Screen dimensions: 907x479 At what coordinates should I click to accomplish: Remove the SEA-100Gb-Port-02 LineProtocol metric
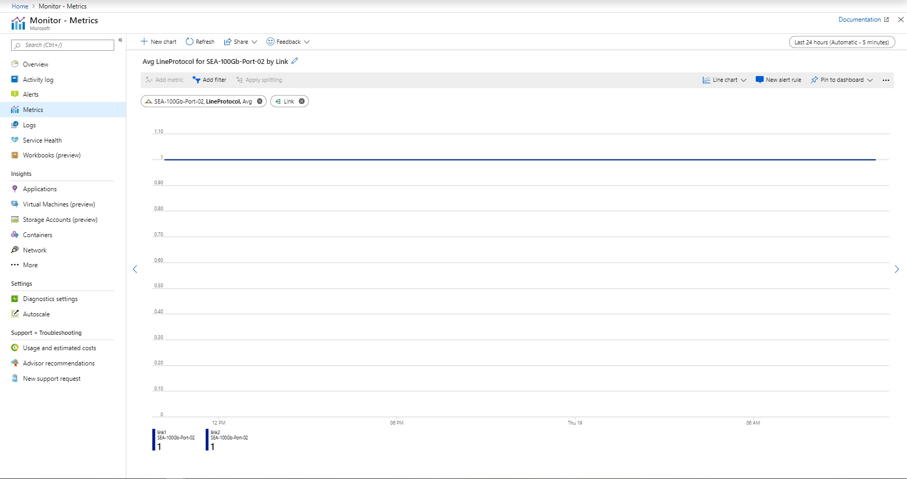(260, 101)
